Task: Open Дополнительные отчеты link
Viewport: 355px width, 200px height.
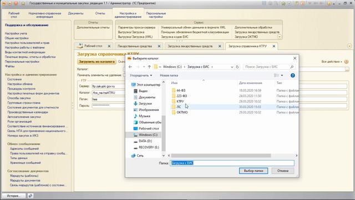Action: [93, 27]
